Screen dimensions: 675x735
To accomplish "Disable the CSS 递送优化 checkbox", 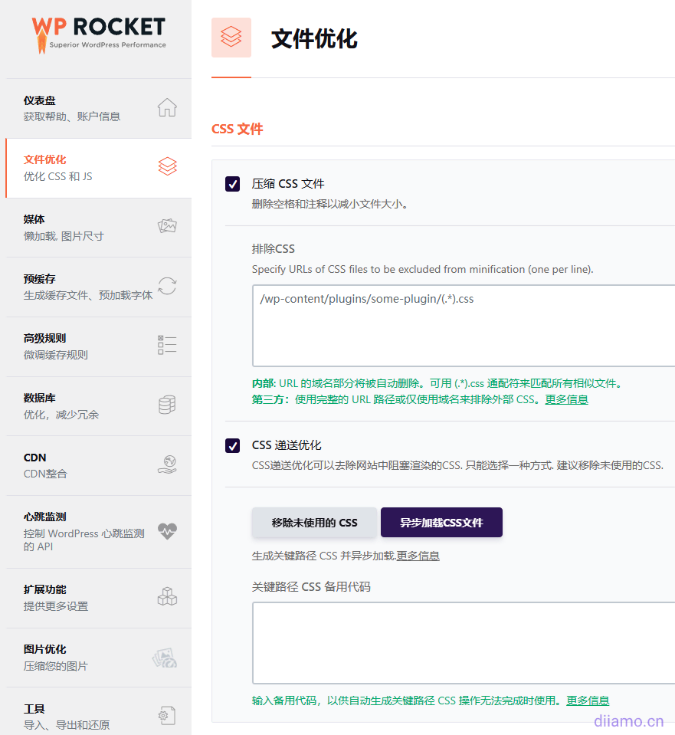I will [x=233, y=445].
